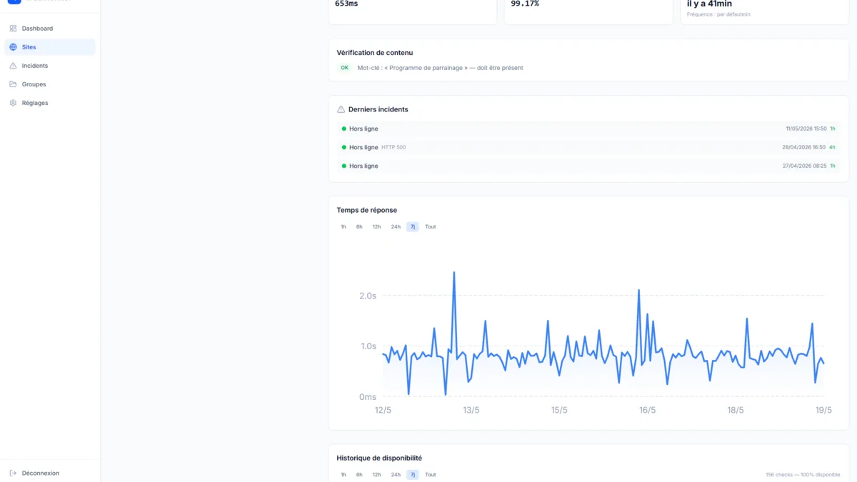The image size is (857, 482).
Task: Open the 27/04/2026 08:25 Hors ligne incident
Action: click(588, 166)
